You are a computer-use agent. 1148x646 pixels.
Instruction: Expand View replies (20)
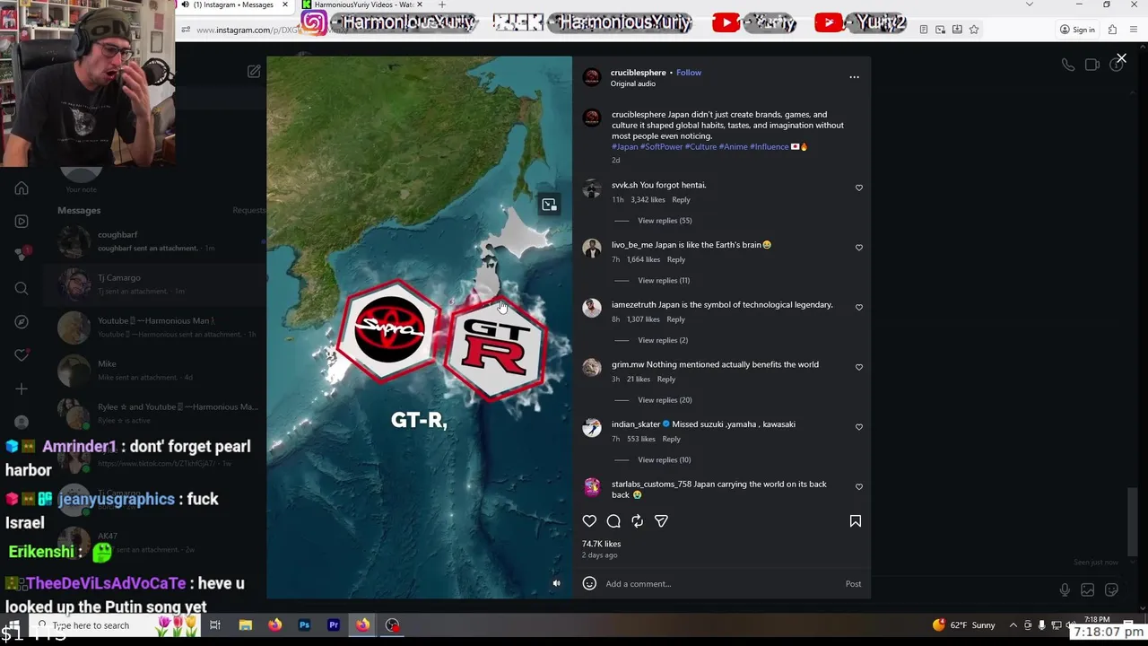tap(665, 400)
